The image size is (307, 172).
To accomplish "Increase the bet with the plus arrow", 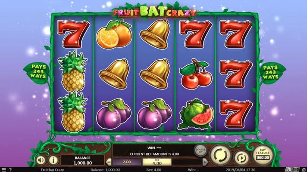I will [205, 162].
